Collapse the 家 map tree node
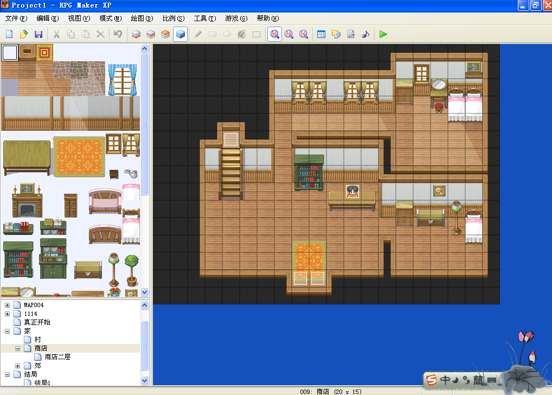Screen dimensions: 552x395 point(8,331)
